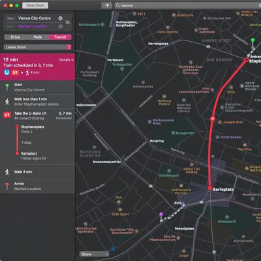Click the Rathauspark map icon
261x261 pixels.
(x=102, y=25)
